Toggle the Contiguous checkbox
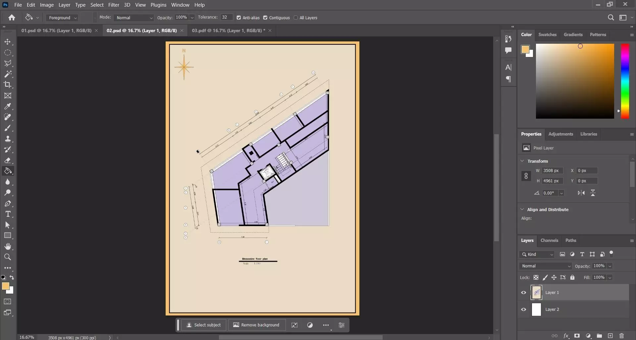The width and height of the screenshot is (636, 340). tap(265, 18)
